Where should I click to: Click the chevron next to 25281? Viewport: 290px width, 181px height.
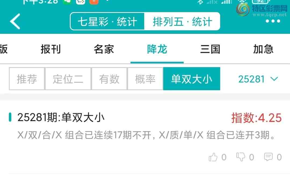click(x=274, y=79)
